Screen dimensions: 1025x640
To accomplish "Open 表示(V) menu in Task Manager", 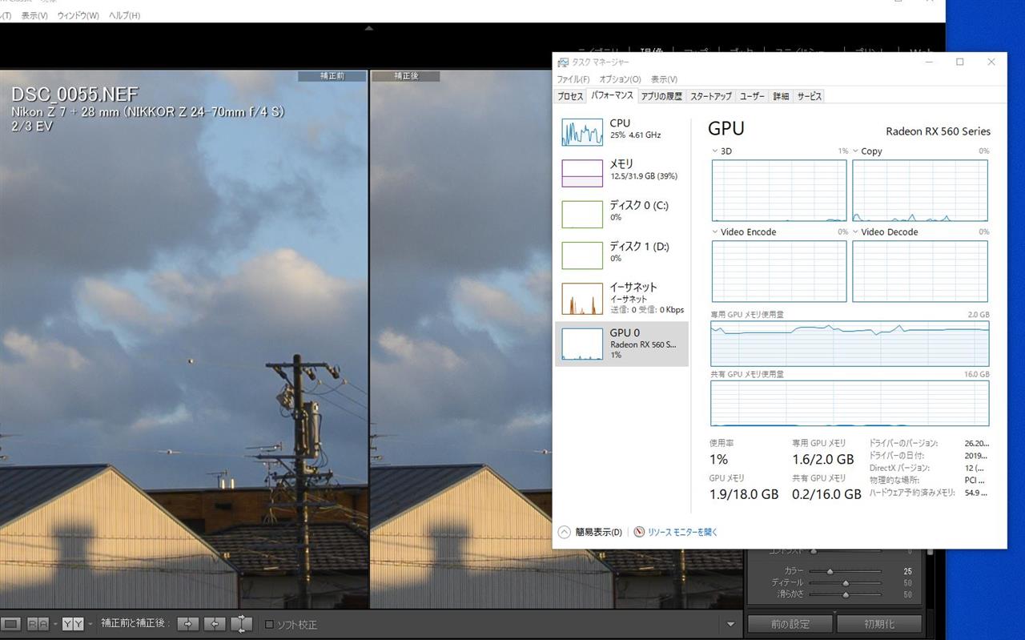I will tap(664, 79).
